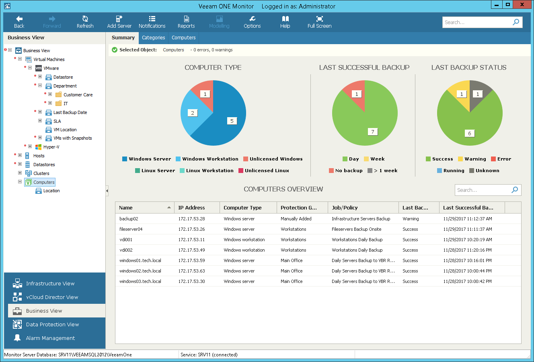Click the magnifier in the top search box
Screen dimensions: 534x362
coord(516,22)
